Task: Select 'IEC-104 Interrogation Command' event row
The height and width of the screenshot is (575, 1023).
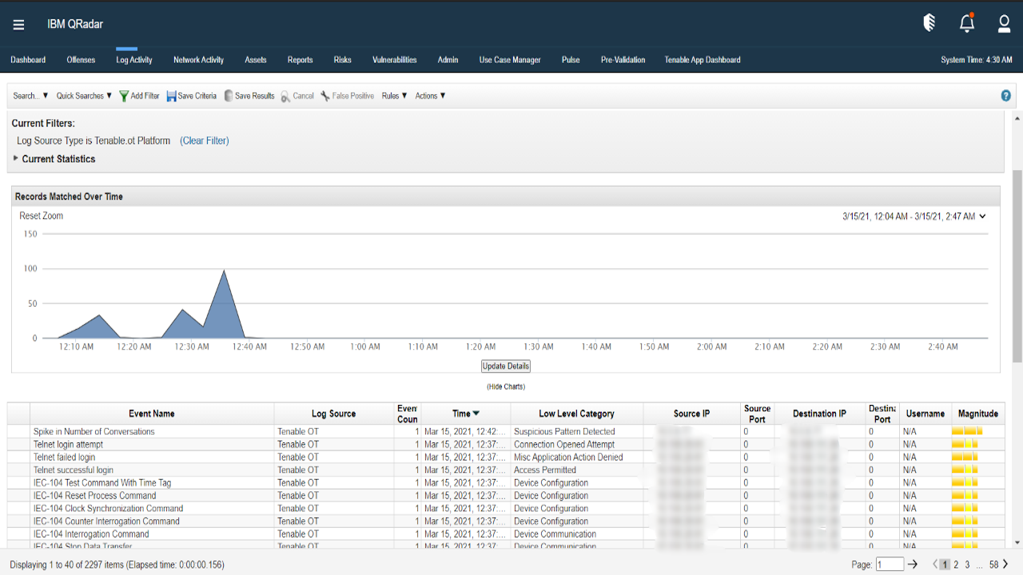Action: (90, 534)
